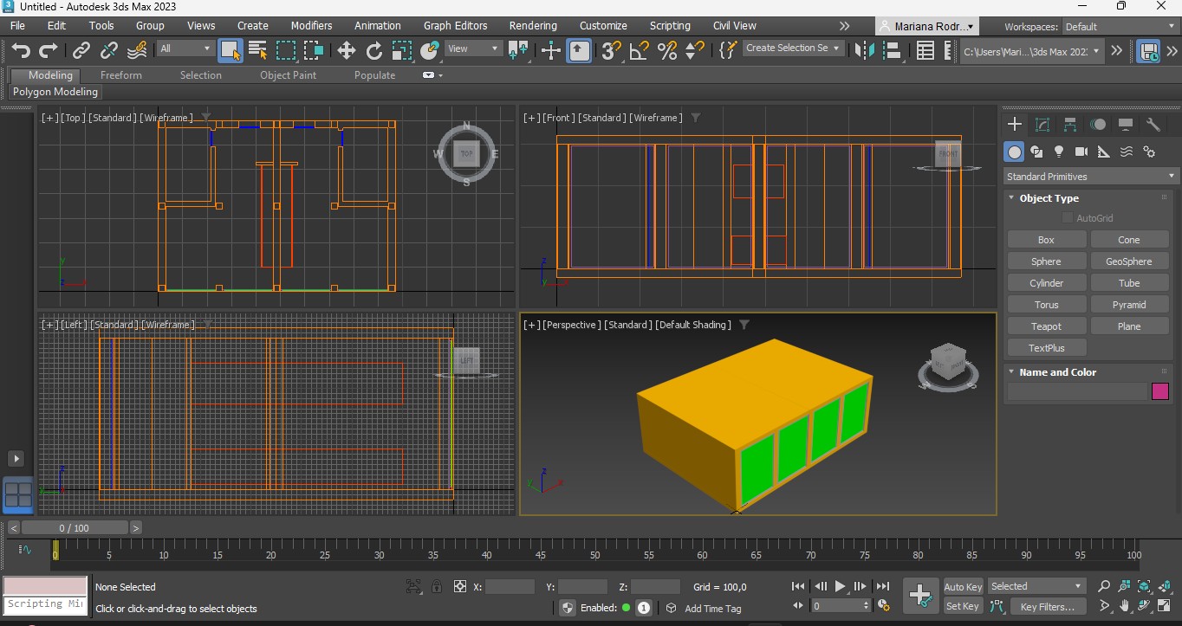The width and height of the screenshot is (1182, 626).
Task: Toggle the Selection Lock padlock
Action: (437, 586)
